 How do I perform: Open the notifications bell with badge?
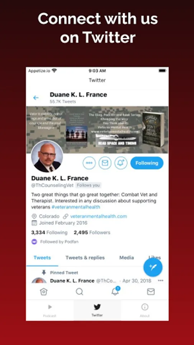point(115,291)
